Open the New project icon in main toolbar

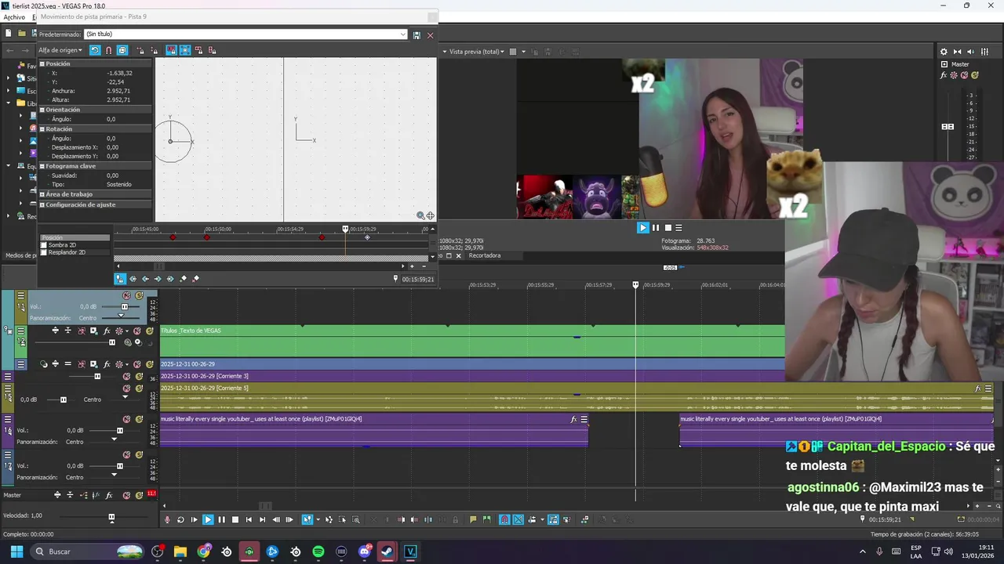click(x=8, y=34)
